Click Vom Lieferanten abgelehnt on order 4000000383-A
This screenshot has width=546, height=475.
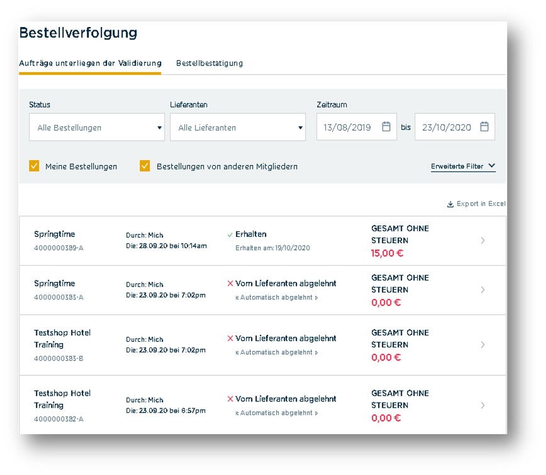(286, 284)
